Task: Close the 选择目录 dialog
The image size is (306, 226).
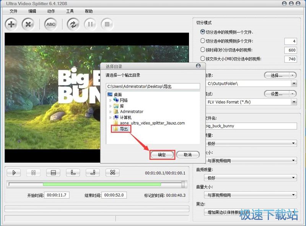Action: [x=198, y=66]
